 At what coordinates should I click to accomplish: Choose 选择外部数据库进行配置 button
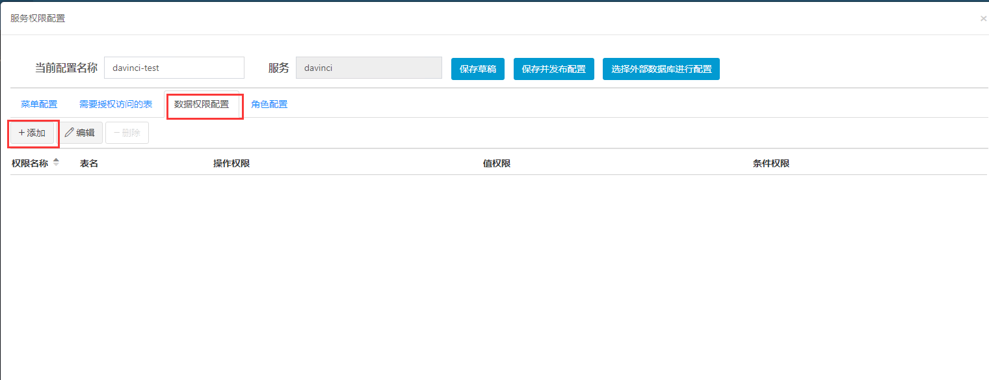pos(661,69)
